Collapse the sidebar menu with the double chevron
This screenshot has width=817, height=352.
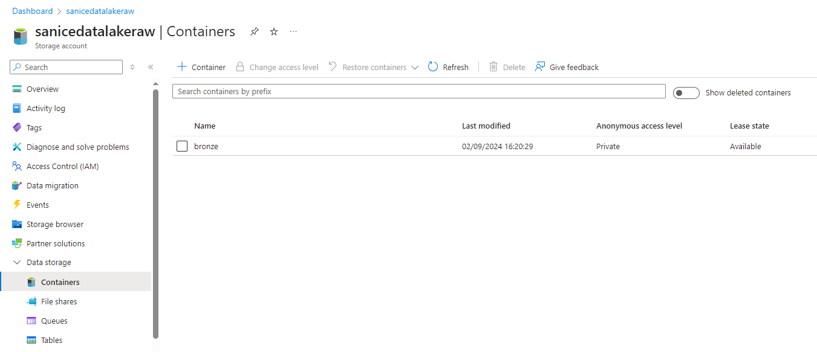[x=151, y=67]
